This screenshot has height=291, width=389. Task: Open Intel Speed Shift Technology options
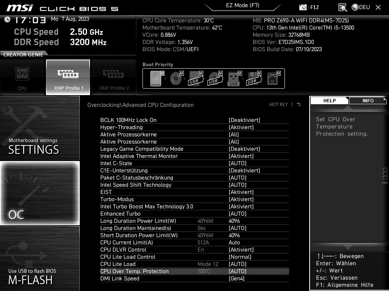pyautogui.click(x=194, y=185)
